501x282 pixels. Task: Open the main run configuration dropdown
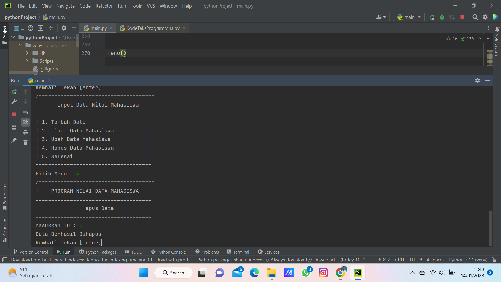409,17
